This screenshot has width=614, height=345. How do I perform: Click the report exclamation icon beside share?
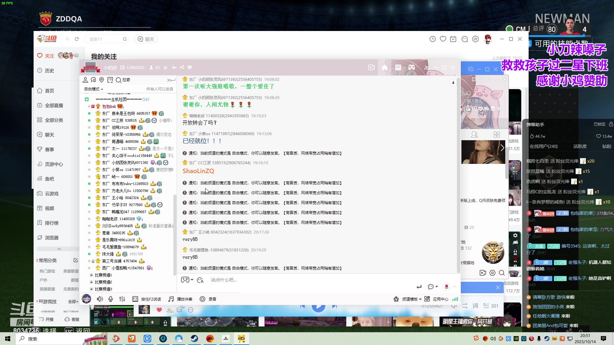[x=190, y=67]
